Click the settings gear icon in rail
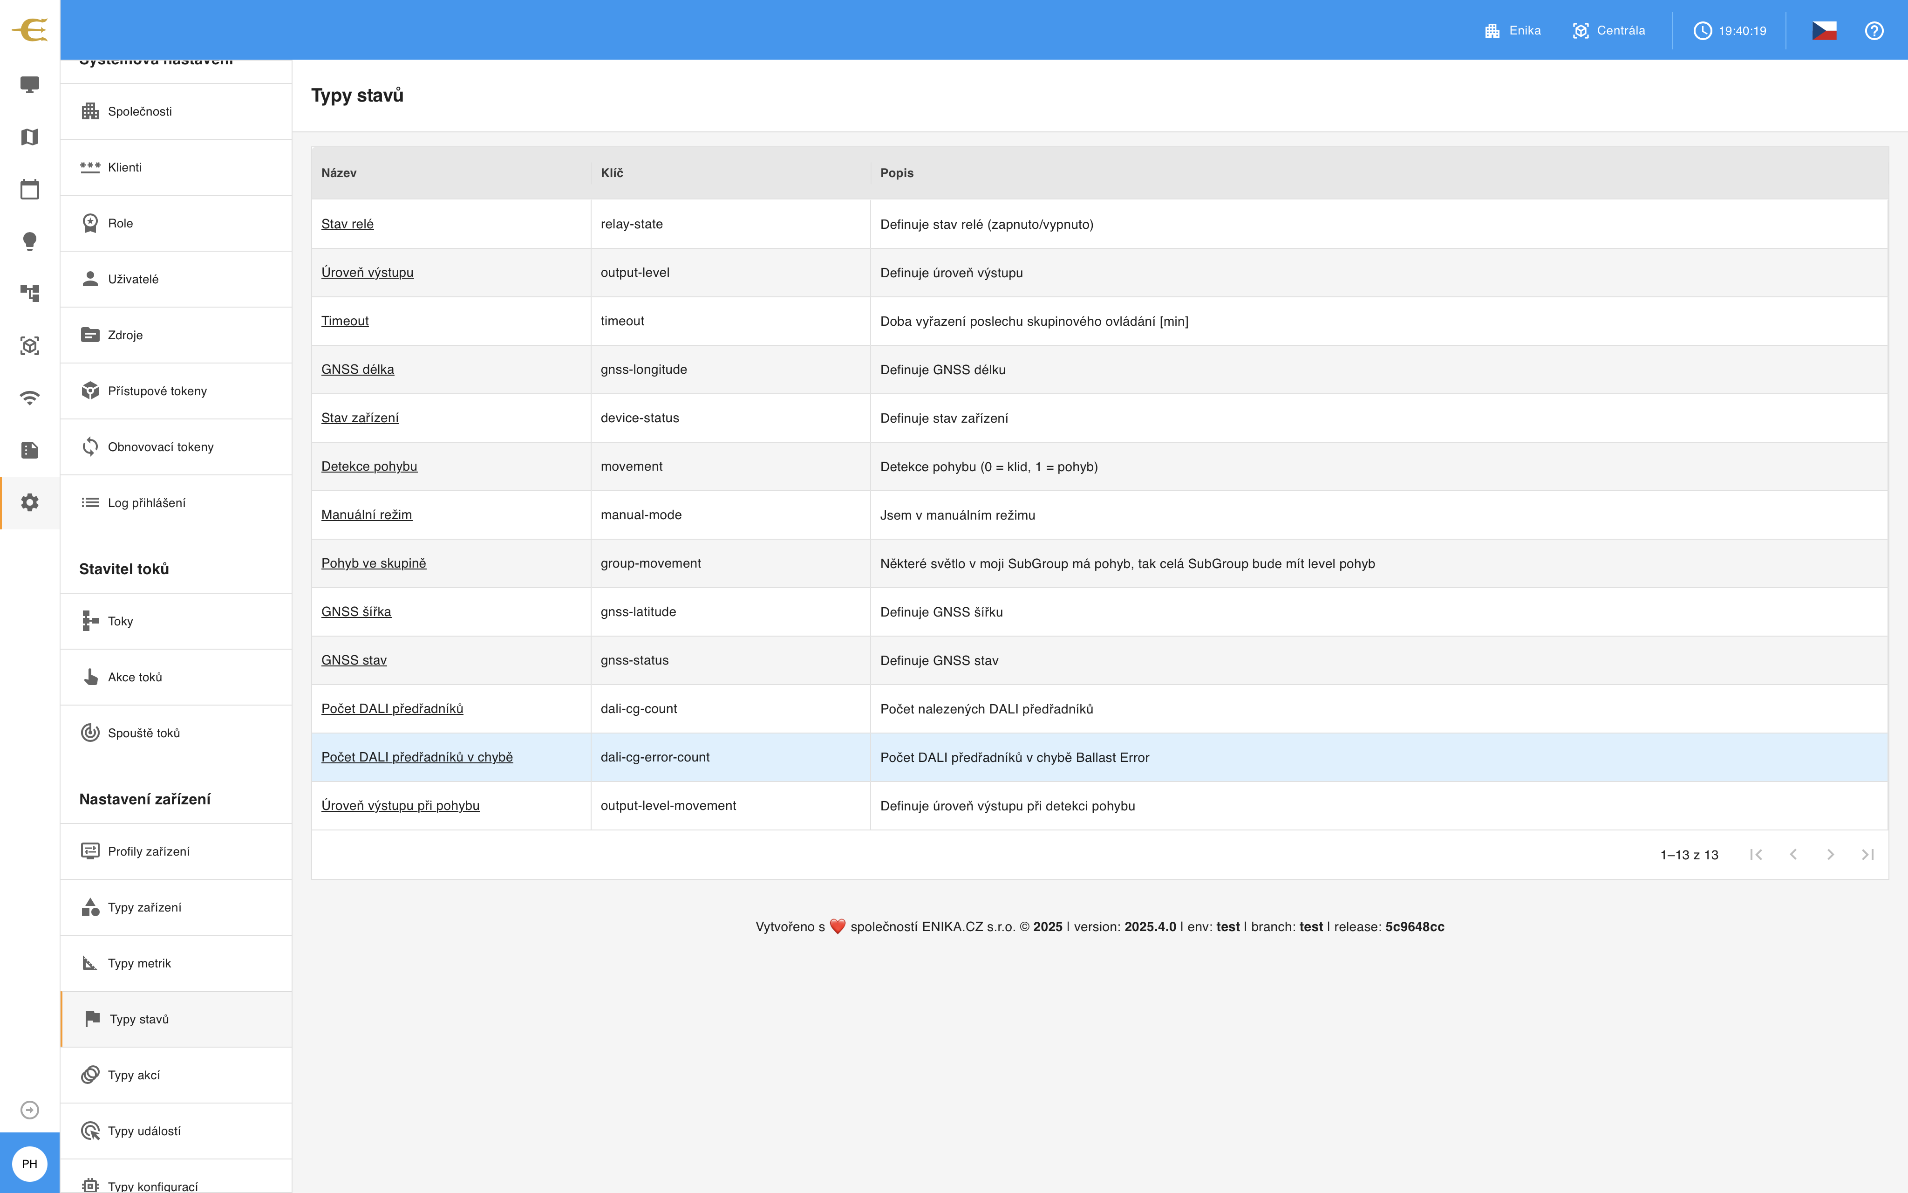Screen dimensions: 1908x1193 point(29,503)
